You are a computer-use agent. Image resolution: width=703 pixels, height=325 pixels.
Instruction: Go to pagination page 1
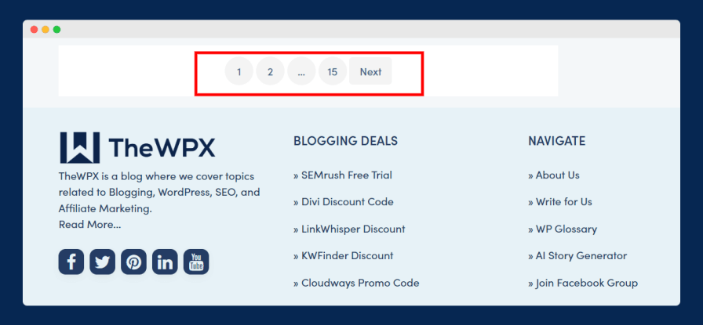coord(239,70)
